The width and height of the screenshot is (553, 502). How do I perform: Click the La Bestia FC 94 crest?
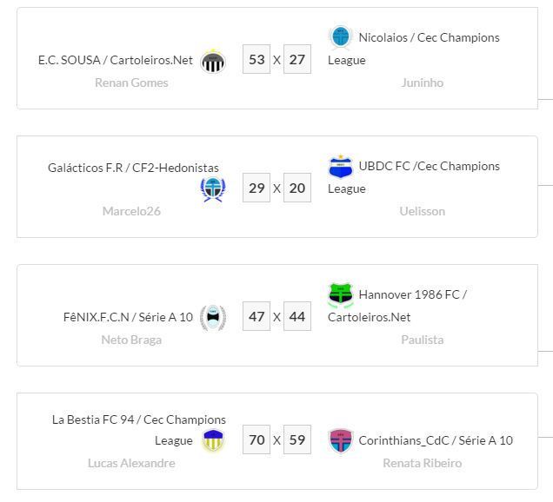point(213,440)
